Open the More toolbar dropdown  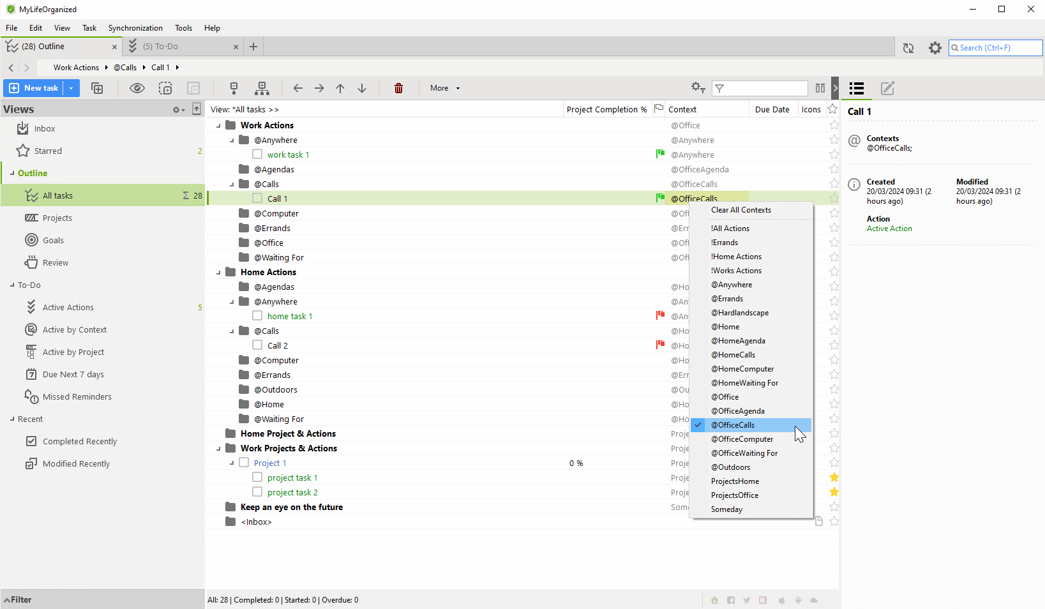(444, 88)
